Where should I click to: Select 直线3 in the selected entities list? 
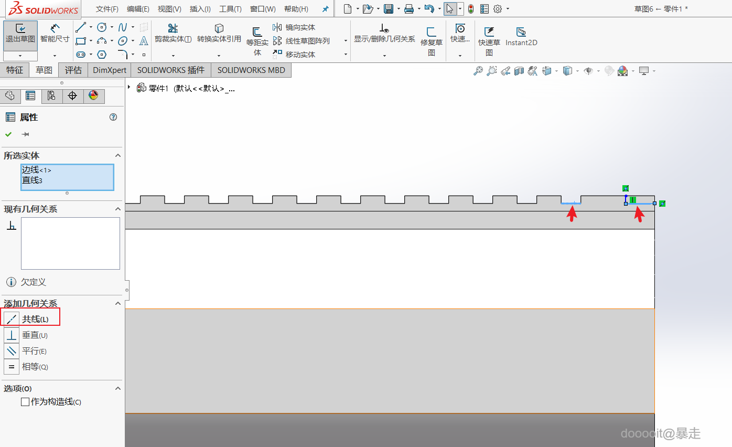pos(32,180)
